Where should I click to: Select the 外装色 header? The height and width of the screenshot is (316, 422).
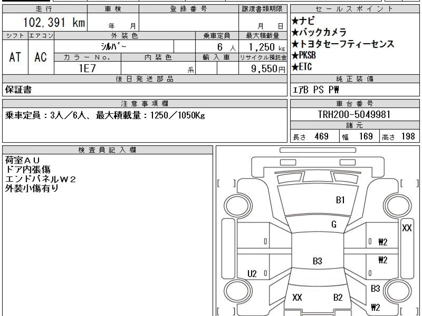point(125,35)
